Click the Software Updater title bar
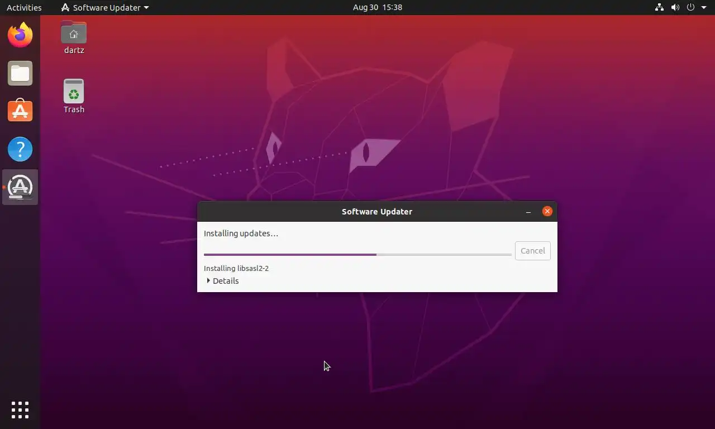Screen dimensions: 715x429 click(x=377, y=212)
